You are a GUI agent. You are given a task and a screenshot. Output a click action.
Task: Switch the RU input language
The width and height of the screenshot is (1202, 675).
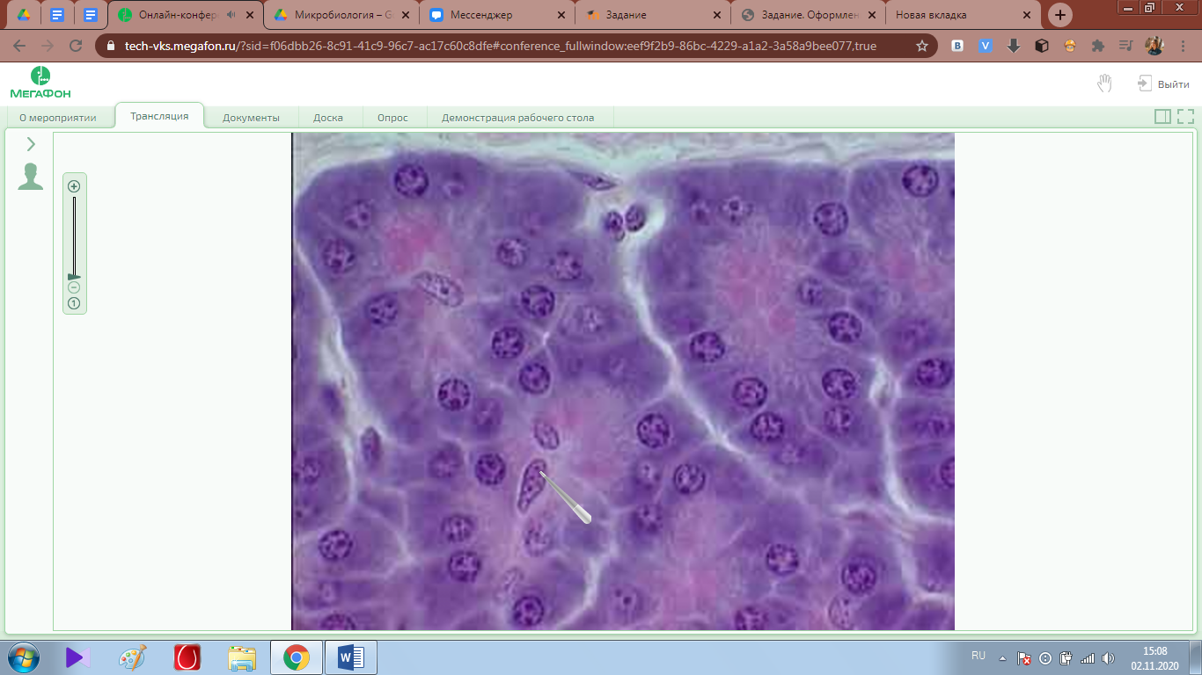[x=978, y=656]
